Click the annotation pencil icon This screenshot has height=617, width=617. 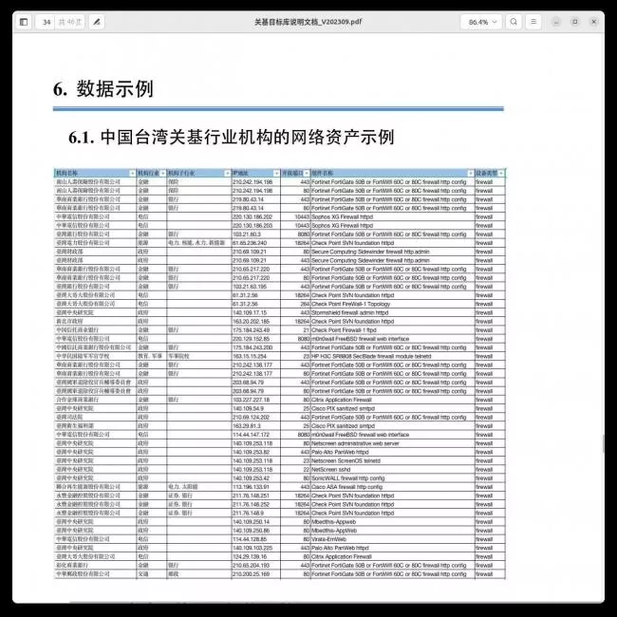tap(96, 21)
